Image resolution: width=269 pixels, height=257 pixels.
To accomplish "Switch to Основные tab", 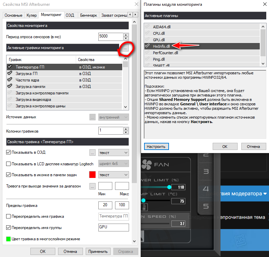I will pos(13,15).
